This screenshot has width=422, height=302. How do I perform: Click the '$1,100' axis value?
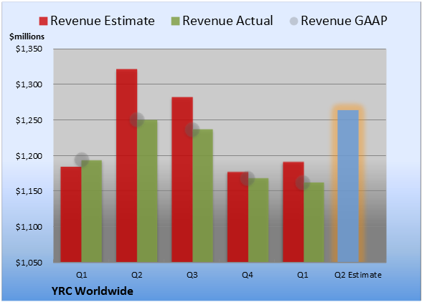[29, 227]
